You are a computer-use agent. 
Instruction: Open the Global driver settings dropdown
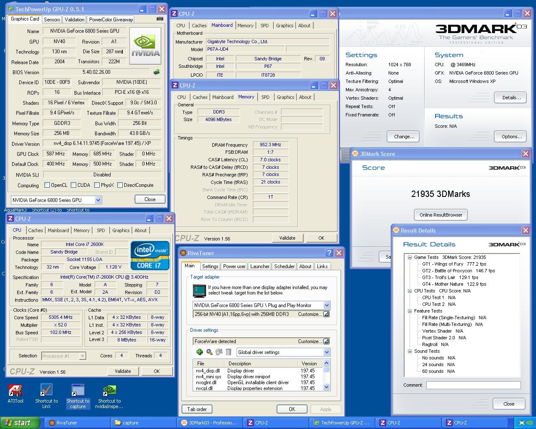327,352
